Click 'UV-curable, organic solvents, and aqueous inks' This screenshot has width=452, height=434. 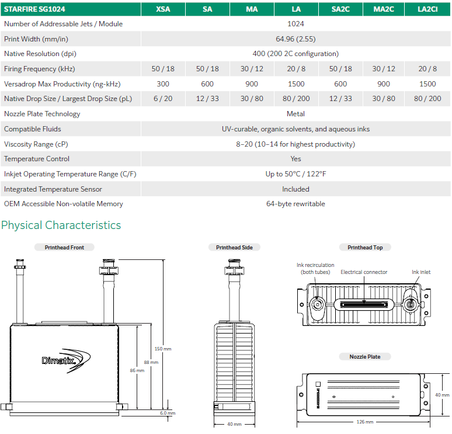(295, 129)
